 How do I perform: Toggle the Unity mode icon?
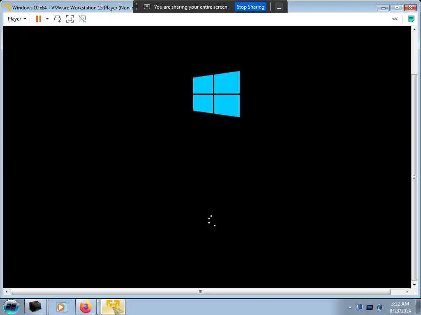coord(82,19)
